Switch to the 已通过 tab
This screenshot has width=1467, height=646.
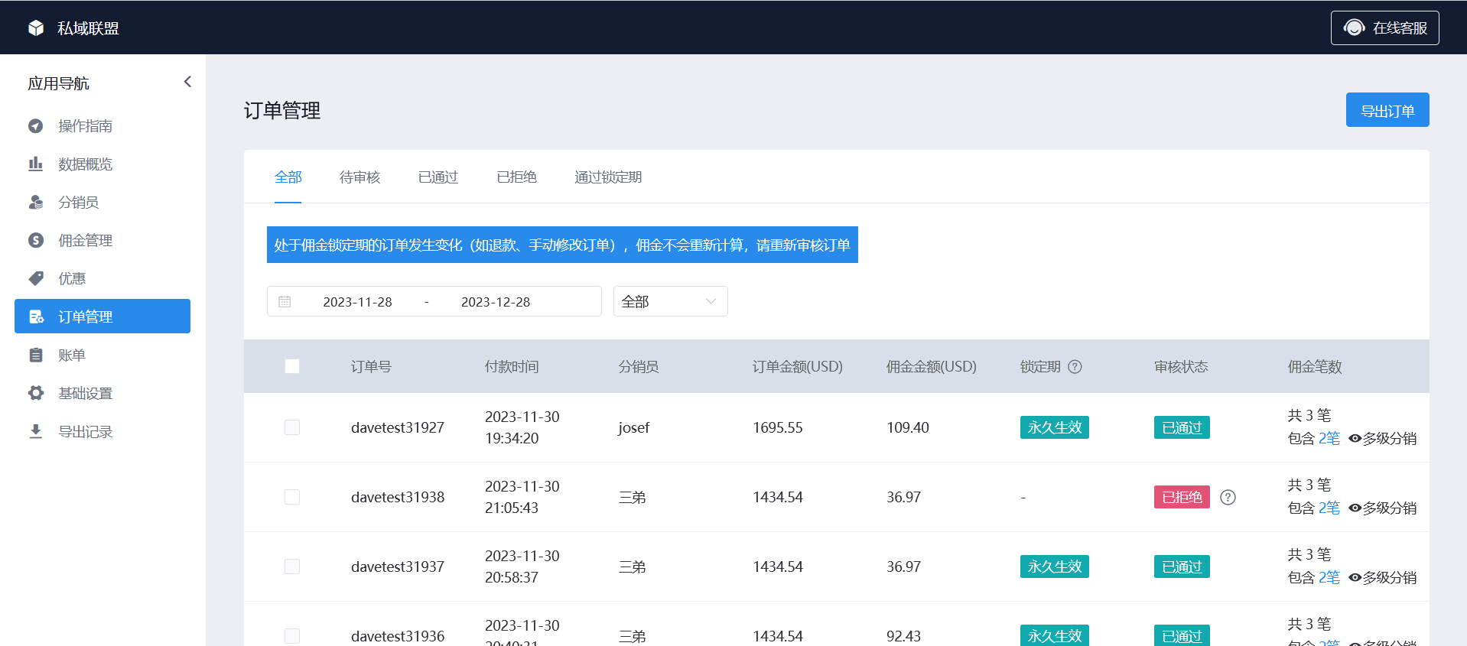click(438, 177)
